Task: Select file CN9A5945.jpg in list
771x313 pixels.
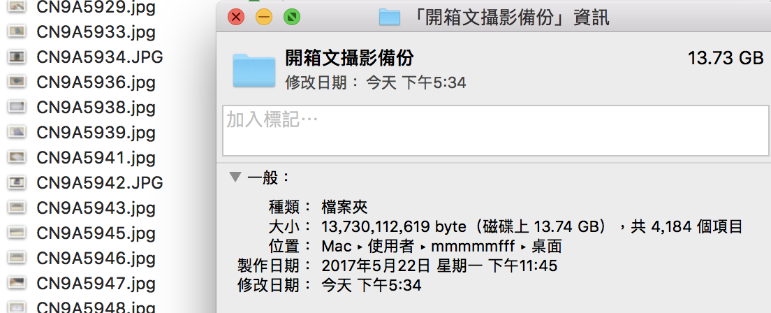Action: [96, 233]
